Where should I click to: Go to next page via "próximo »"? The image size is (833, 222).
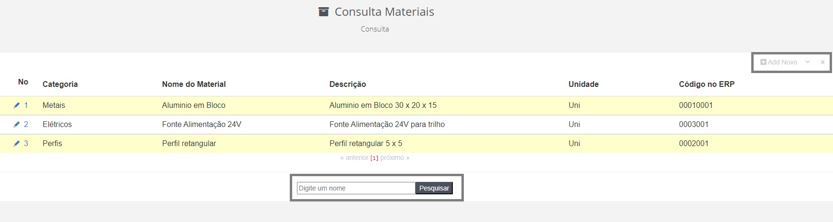[x=395, y=158]
